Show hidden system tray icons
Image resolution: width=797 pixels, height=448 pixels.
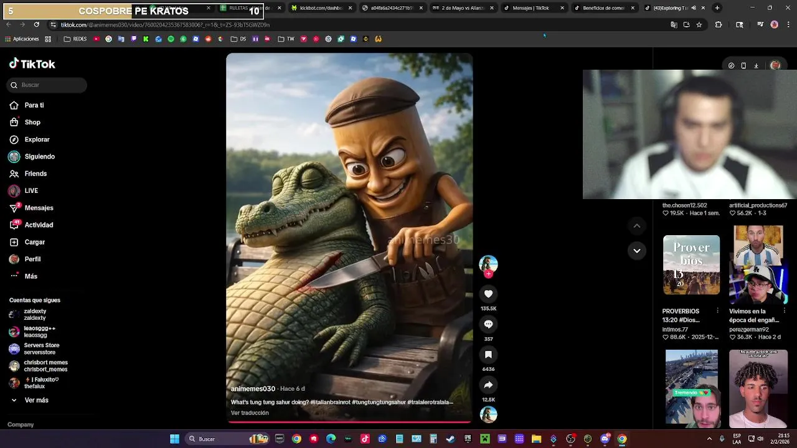(709, 439)
